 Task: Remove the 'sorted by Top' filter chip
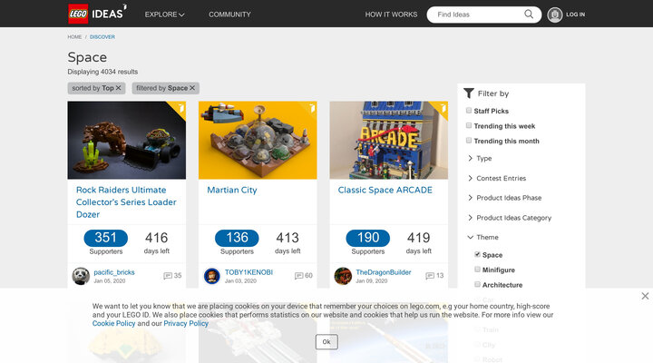pyautogui.click(x=118, y=88)
